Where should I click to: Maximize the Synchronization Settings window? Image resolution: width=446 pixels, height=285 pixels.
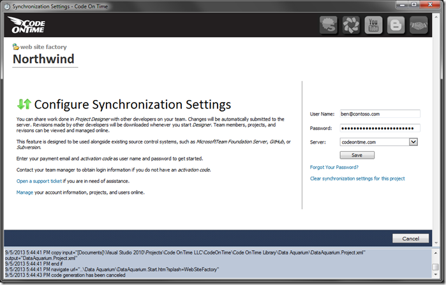pos(414,4)
